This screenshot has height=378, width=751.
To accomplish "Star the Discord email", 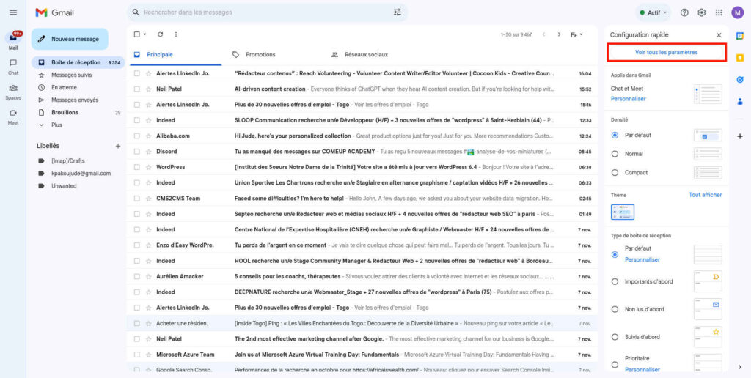I will pos(148,152).
